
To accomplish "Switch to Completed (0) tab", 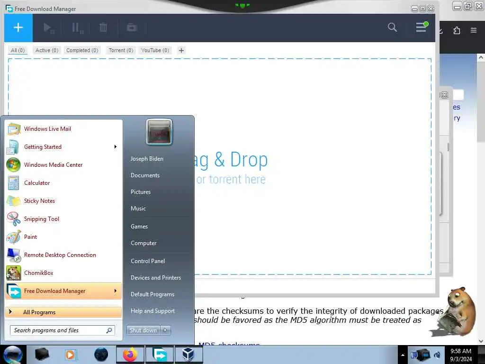I will 82,50.
